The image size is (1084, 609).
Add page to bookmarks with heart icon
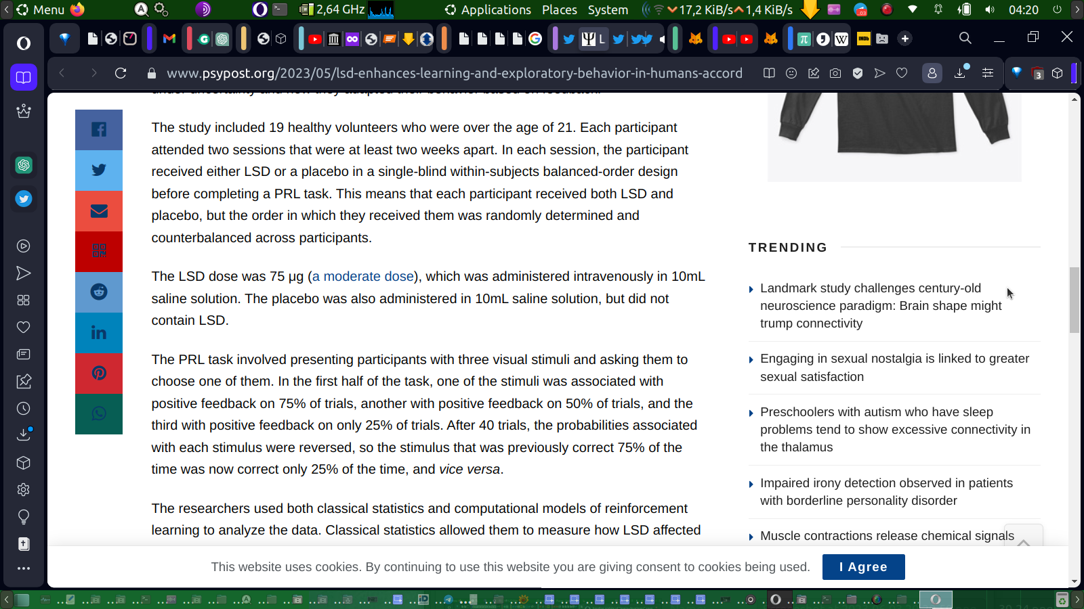tap(902, 73)
